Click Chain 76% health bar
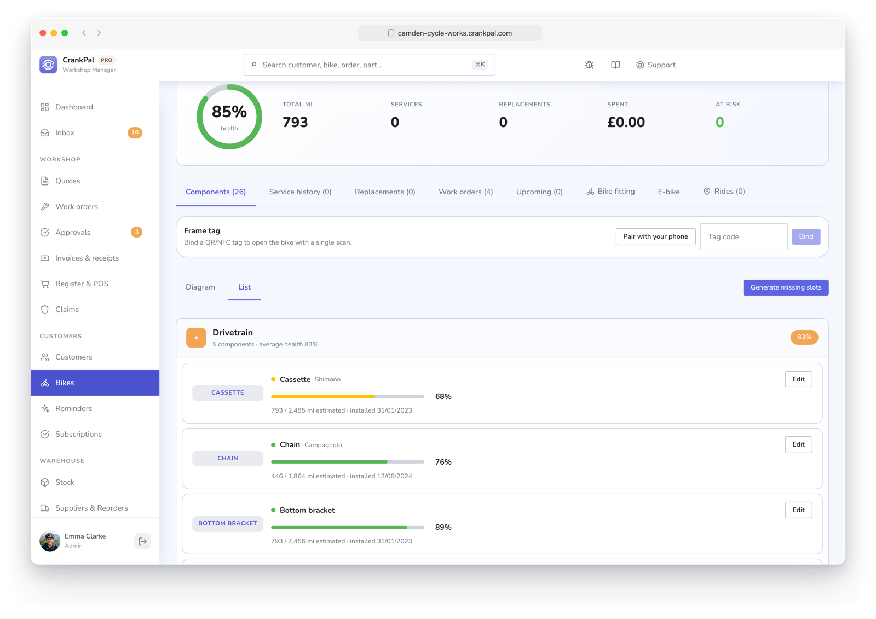876x619 pixels. [x=348, y=462]
